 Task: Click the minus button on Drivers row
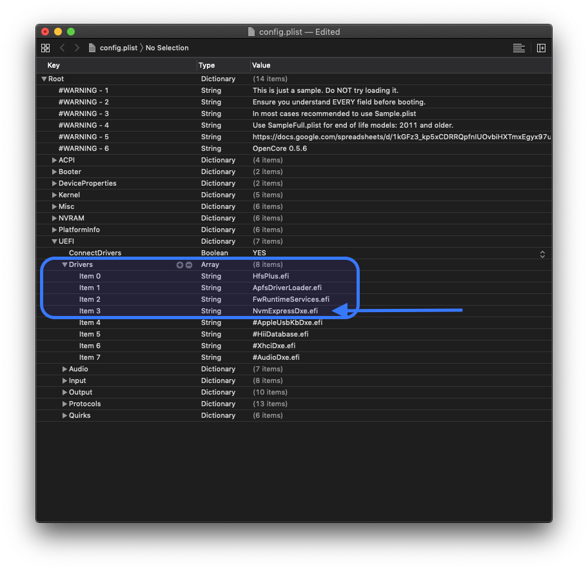[x=188, y=265]
